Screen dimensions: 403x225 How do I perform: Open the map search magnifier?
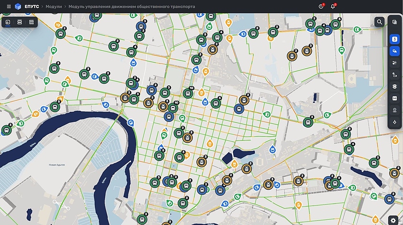(379, 22)
